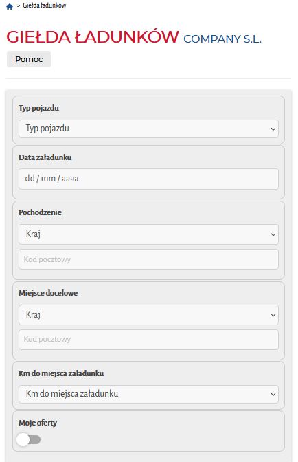The width and height of the screenshot is (298, 462).
Task: Open the Typ pojazdu vehicle type dropdown
Action: pyautogui.click(x=148, y=129)
